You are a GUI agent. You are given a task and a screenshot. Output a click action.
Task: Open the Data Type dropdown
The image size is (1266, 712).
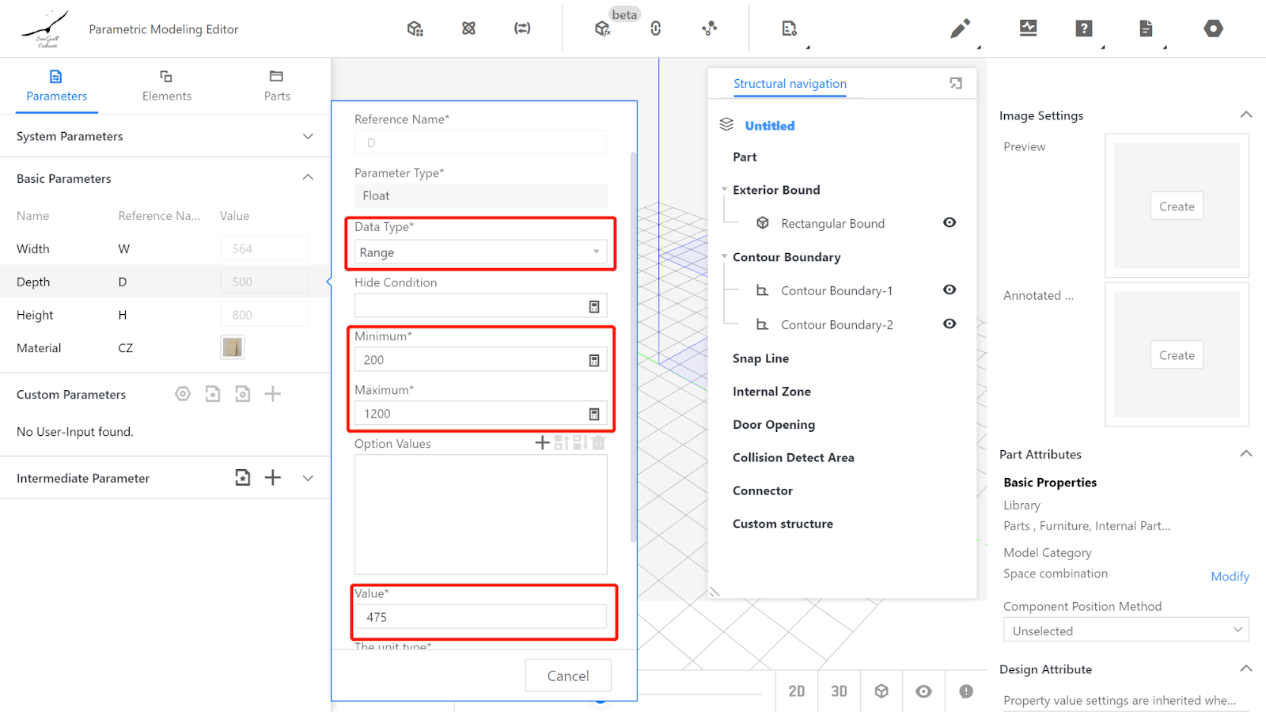tap(480, 252)
